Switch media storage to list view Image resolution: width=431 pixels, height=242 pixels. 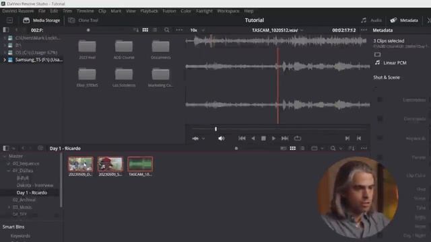coord(155,30)
